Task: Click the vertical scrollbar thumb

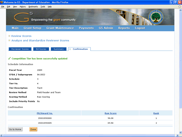Action: click(x=181, y=60)
